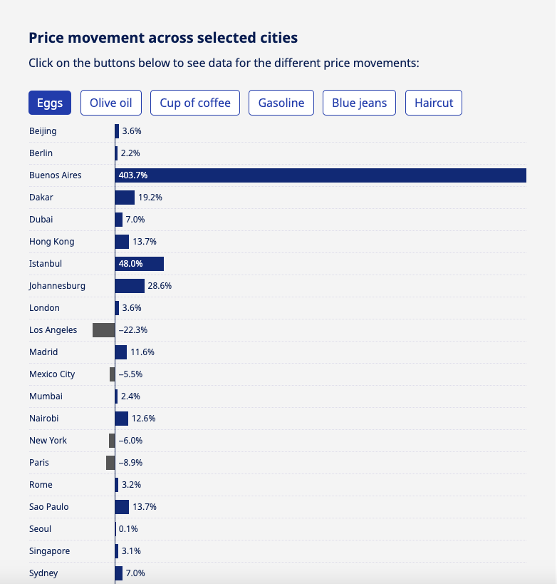Show Cup of coffee price data

pos(195,103)
